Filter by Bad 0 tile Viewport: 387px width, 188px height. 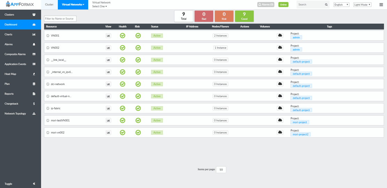[x=204, y=16]
